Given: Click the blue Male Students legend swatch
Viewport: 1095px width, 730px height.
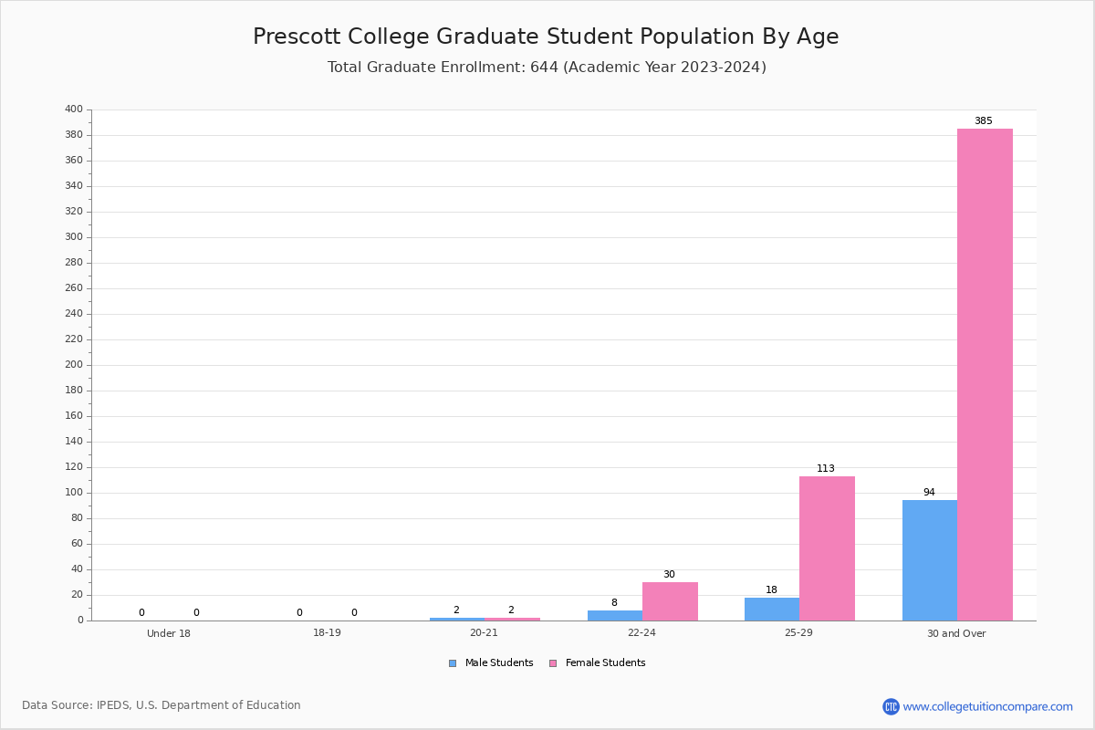Looking at the screenshot, I should [453, 663].
